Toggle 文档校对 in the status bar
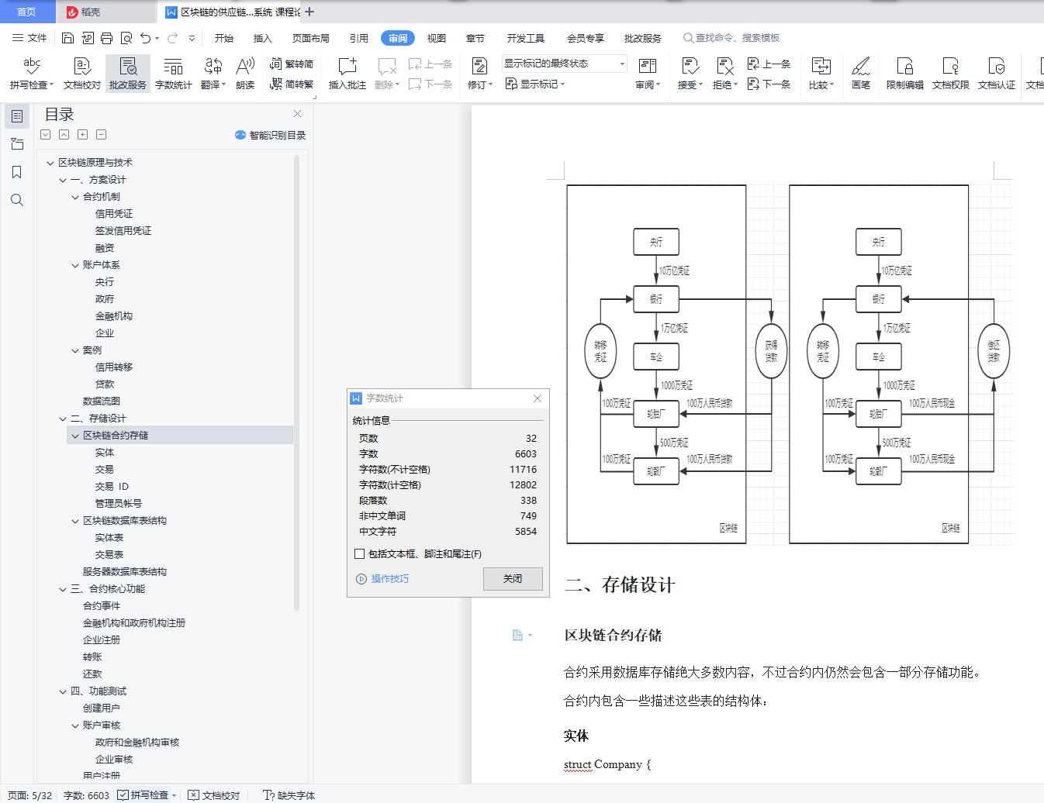This screenshot has width=1044, height=803. click(214, 795)
